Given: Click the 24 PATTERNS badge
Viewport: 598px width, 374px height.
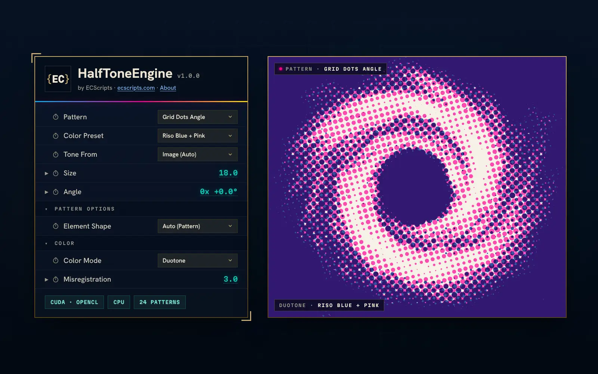Looking at the screenshot, I should tap(160, 302).
